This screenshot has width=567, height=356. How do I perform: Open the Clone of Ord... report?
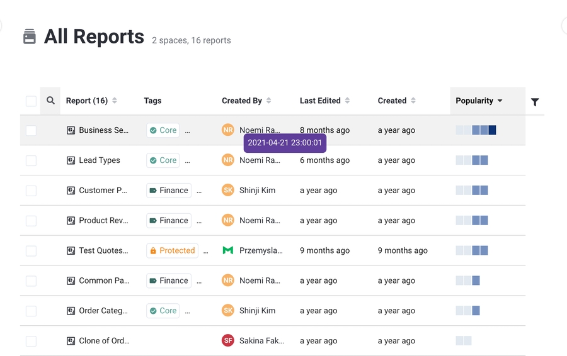click(x=104, y=341)
